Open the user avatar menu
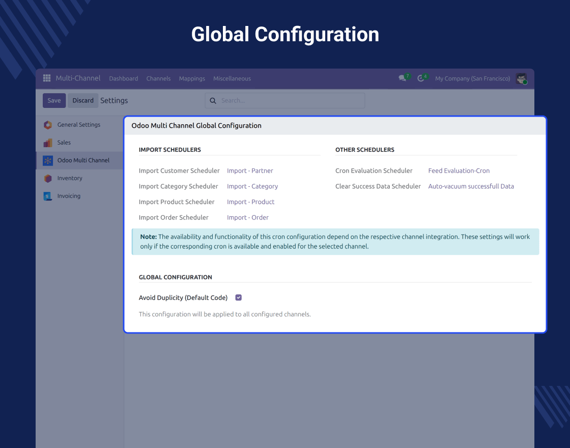Viewport: 570px width, 448px height. pos(521,78)
